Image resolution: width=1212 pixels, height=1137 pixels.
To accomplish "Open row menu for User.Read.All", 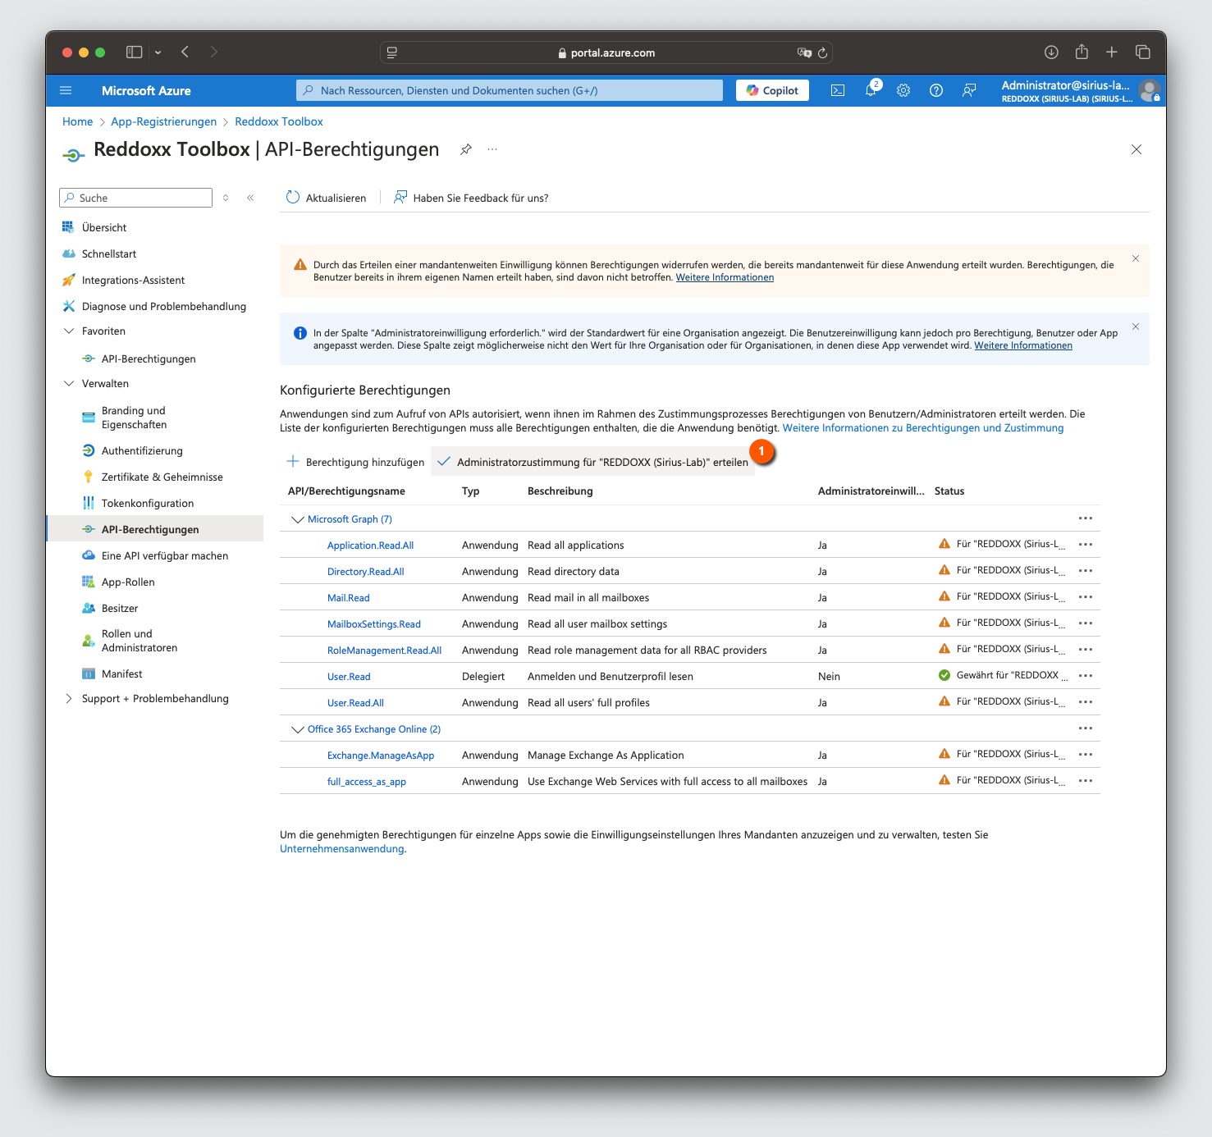I will pyautogui.click(x=1086, y=702).
